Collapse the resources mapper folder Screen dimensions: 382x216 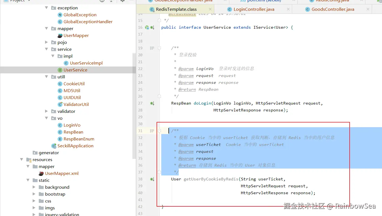pos(28,167)
